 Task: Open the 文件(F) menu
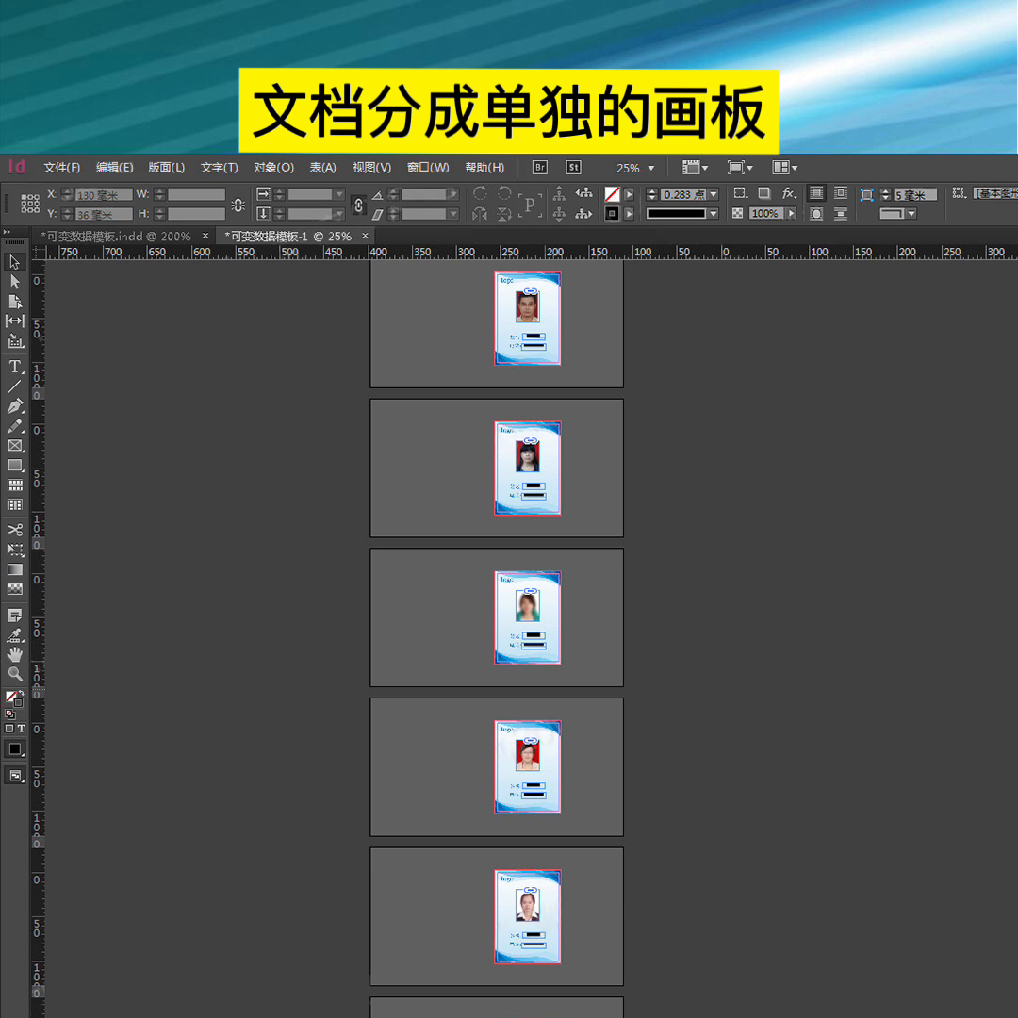point(61,168)
